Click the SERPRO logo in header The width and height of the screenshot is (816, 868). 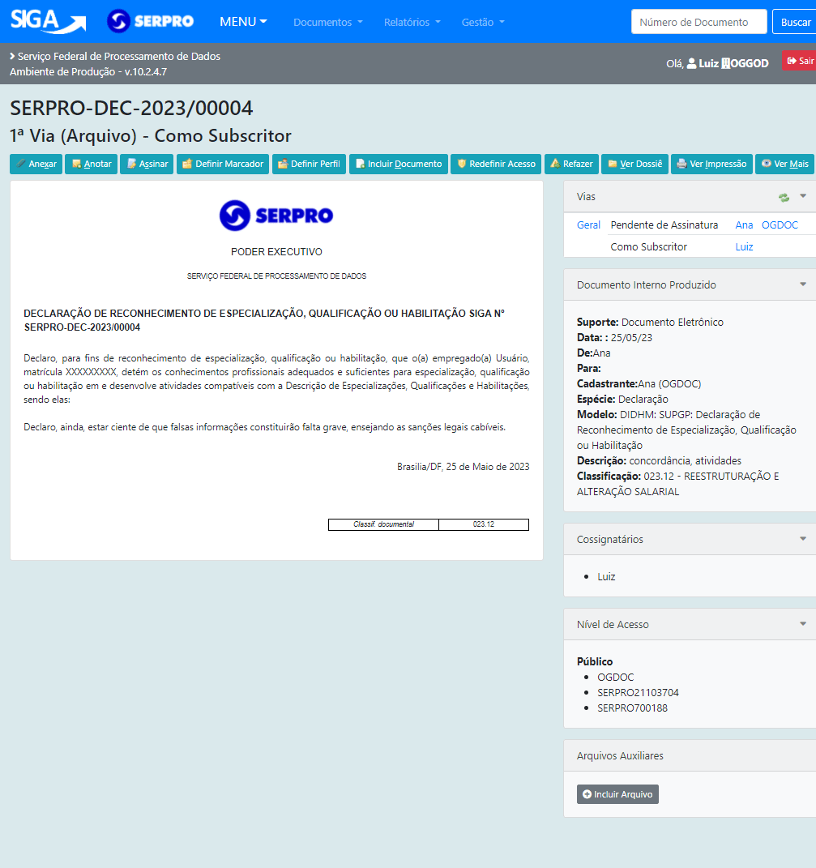(x=150, y=22)
